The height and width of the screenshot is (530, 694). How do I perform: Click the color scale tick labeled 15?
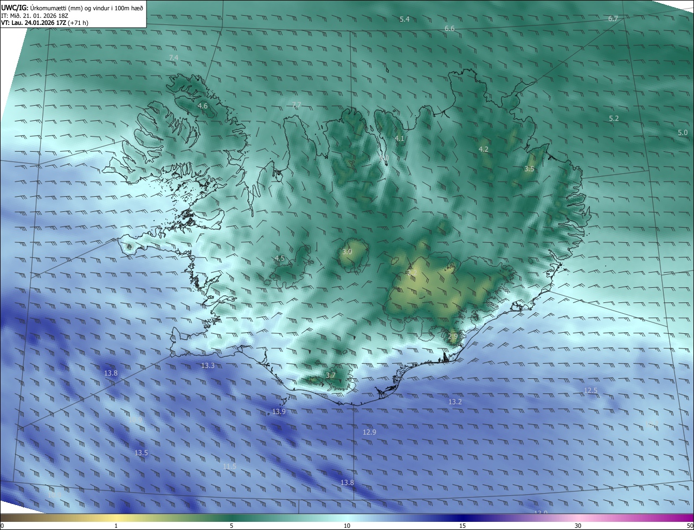click(462, 526)
